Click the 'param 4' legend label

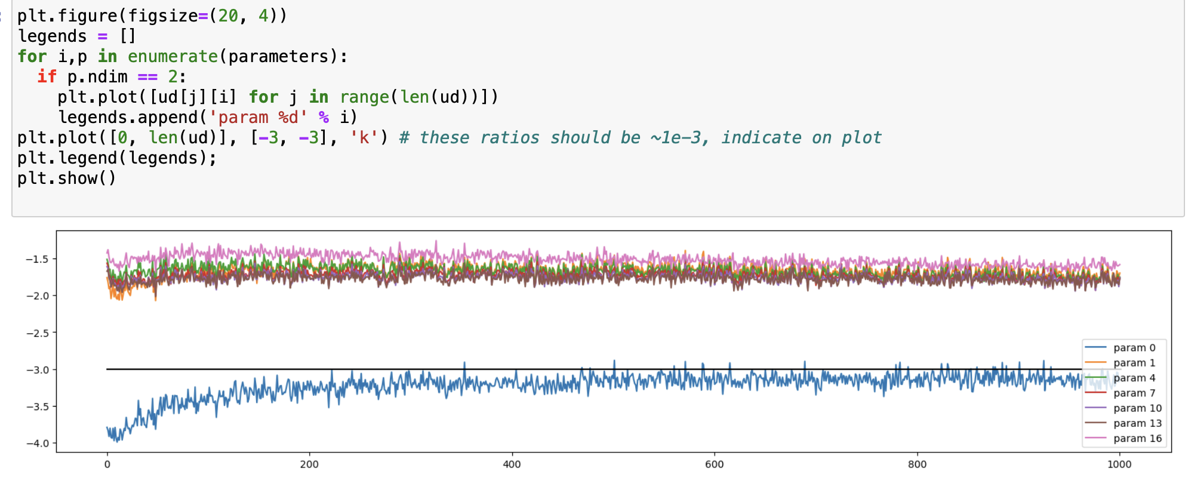[x=1134, y=378]
